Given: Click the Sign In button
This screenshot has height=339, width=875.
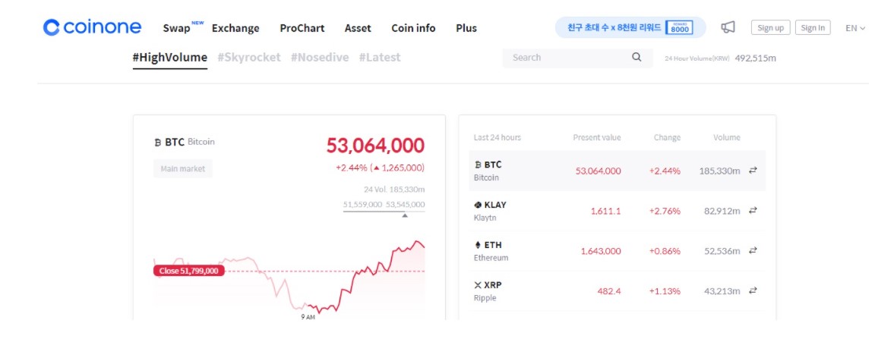Looking at the screenshot, I should tap(813, 28).
